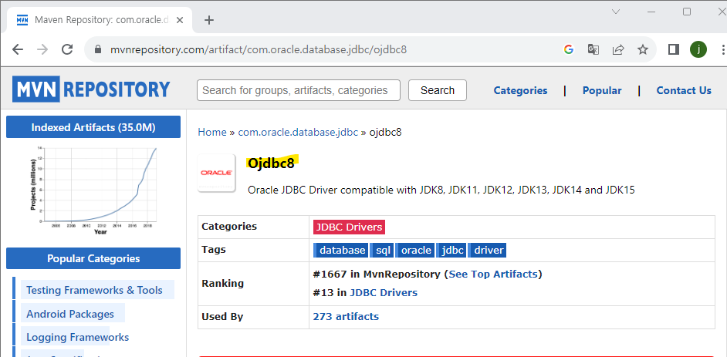Click the Ojdbc8 page heading
The height and width of the screenshot is (357, 727).
coord(271,163)
